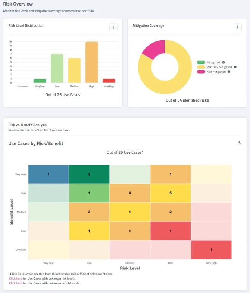This screenshot has width=250, height=293.
Task: Open the red Low benefit, High risk cell
Action: (171, 231)
